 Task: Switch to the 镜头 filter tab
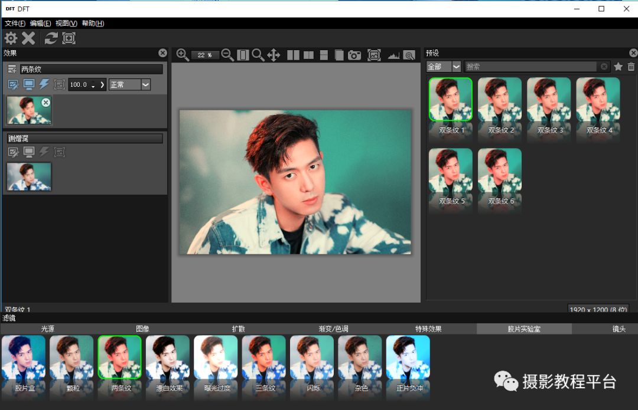tap(619, 329)
